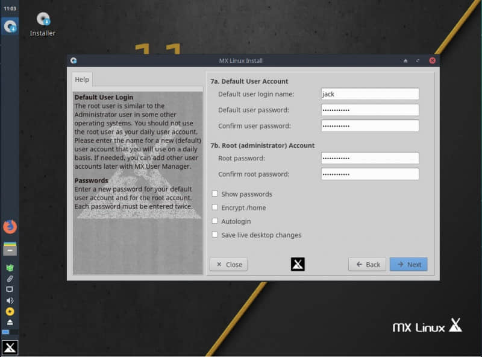Viewport: 482px width, 357px height.
Task: Click the yellow power manager tray icon
Action: point(10,311)
